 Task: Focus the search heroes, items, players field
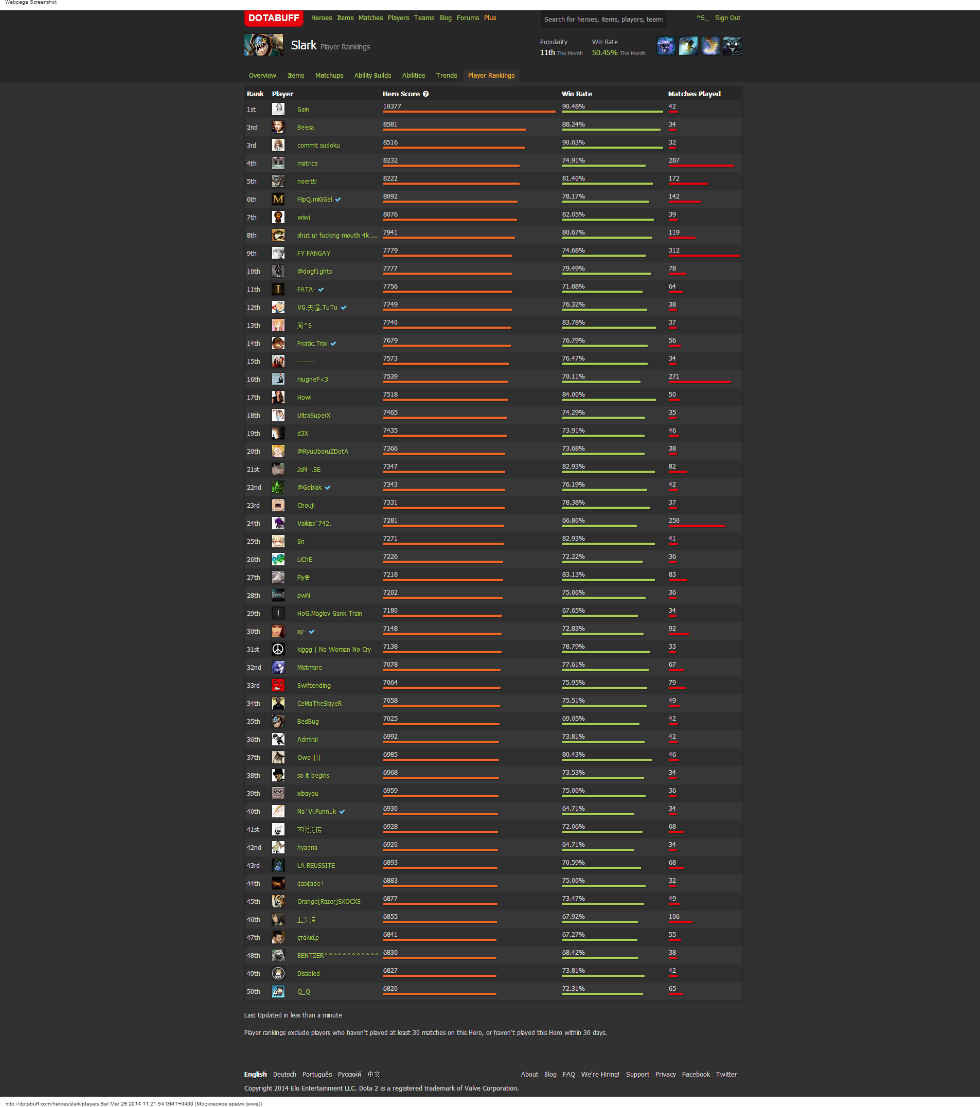[603, 20]
